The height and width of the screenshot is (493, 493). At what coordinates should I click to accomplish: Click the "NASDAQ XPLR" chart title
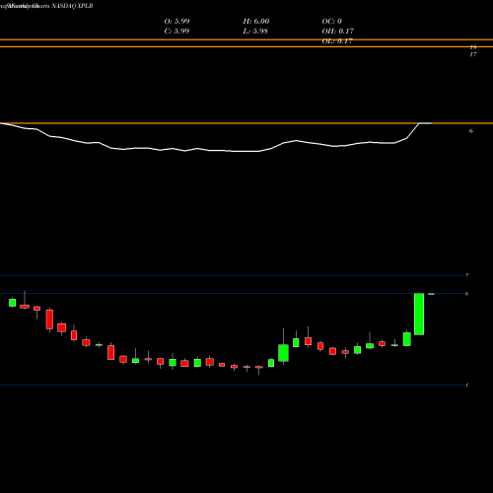[71, 6]
